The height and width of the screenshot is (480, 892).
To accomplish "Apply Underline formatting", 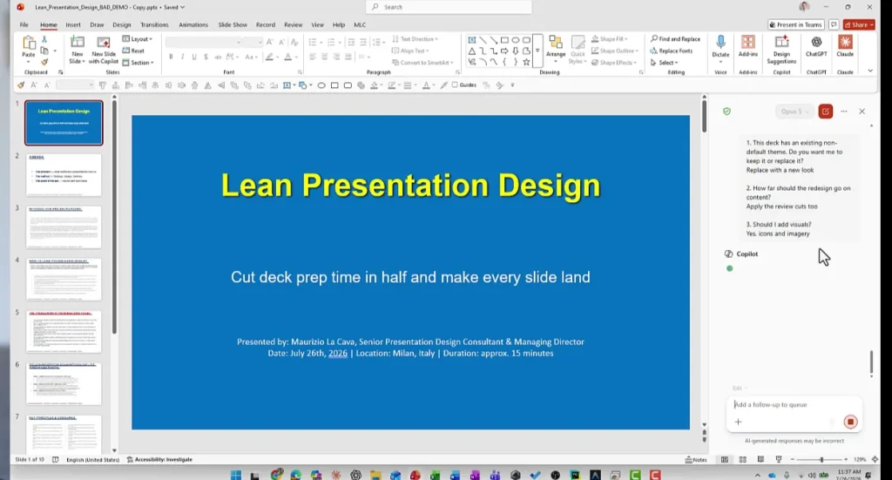I will [x=194, y=57].
